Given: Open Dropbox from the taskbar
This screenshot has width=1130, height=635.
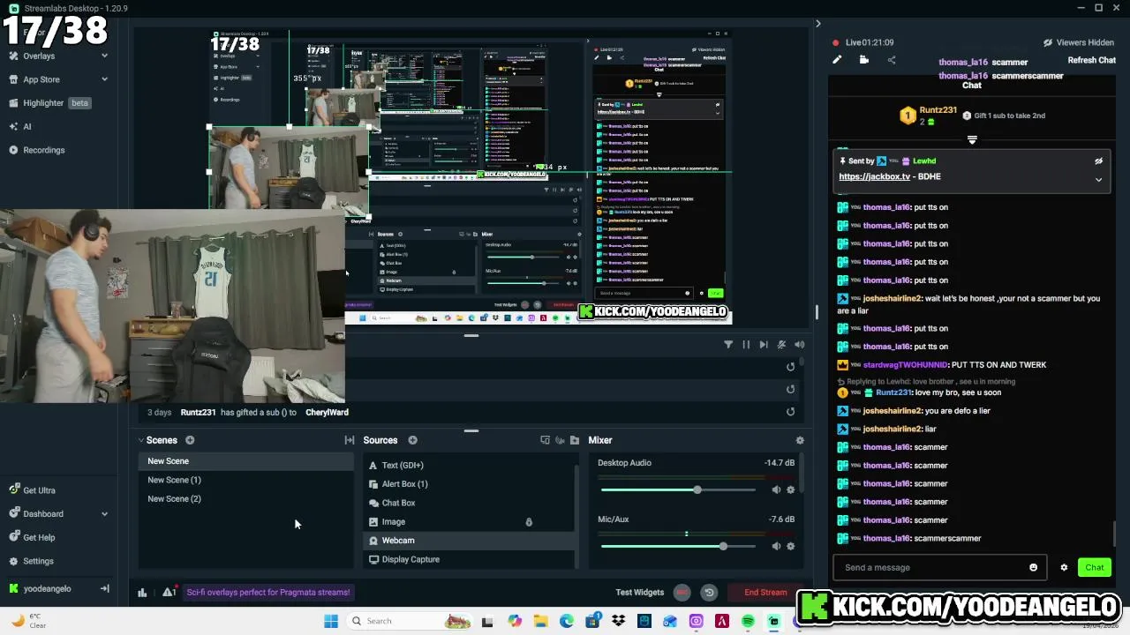Looking at the screenshot, I should (x=618, y=622).
